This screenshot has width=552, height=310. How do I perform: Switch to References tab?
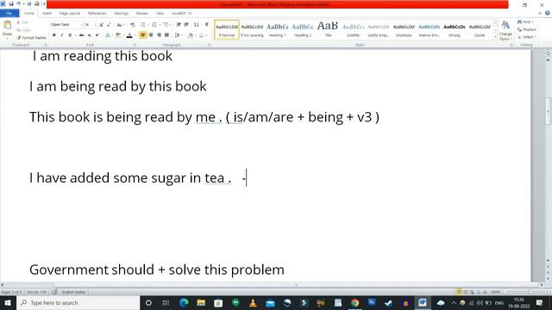pos(97,14)
